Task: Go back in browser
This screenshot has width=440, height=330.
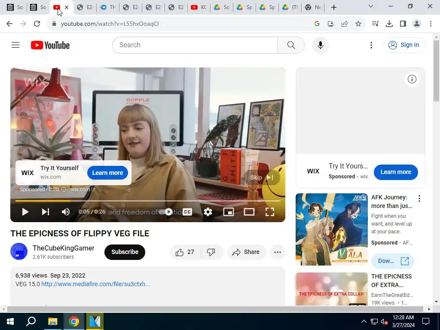Action: [9, 24]
